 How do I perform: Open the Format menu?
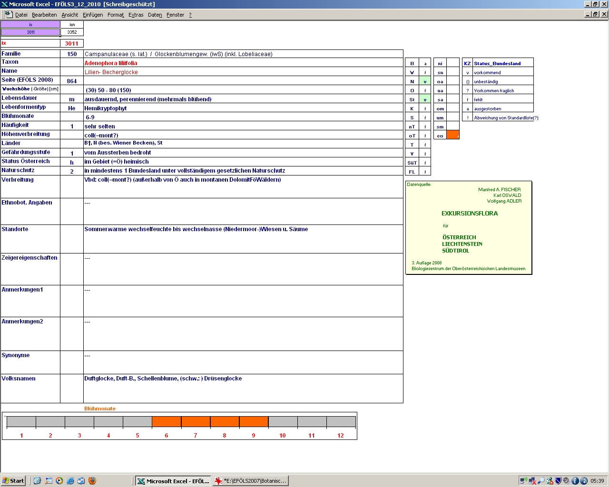[x=116, y=15]
